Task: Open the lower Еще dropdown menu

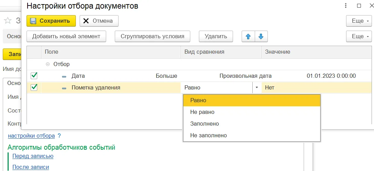Action: click(359, 36)
